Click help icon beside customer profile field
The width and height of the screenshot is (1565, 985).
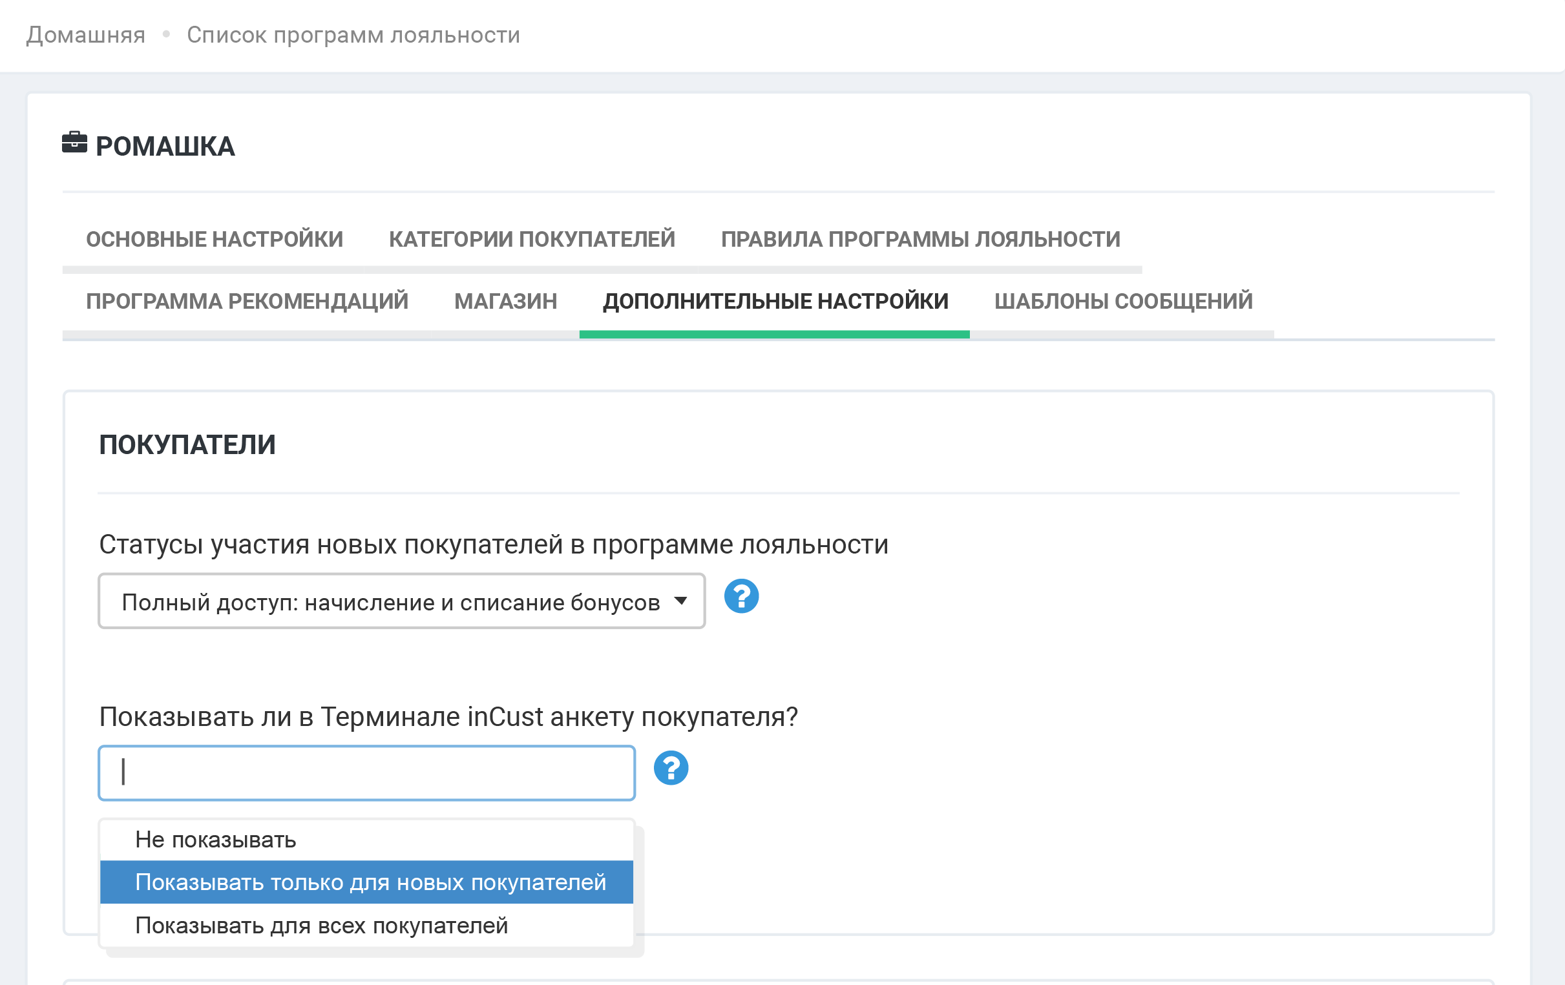[x=671, y=768]
